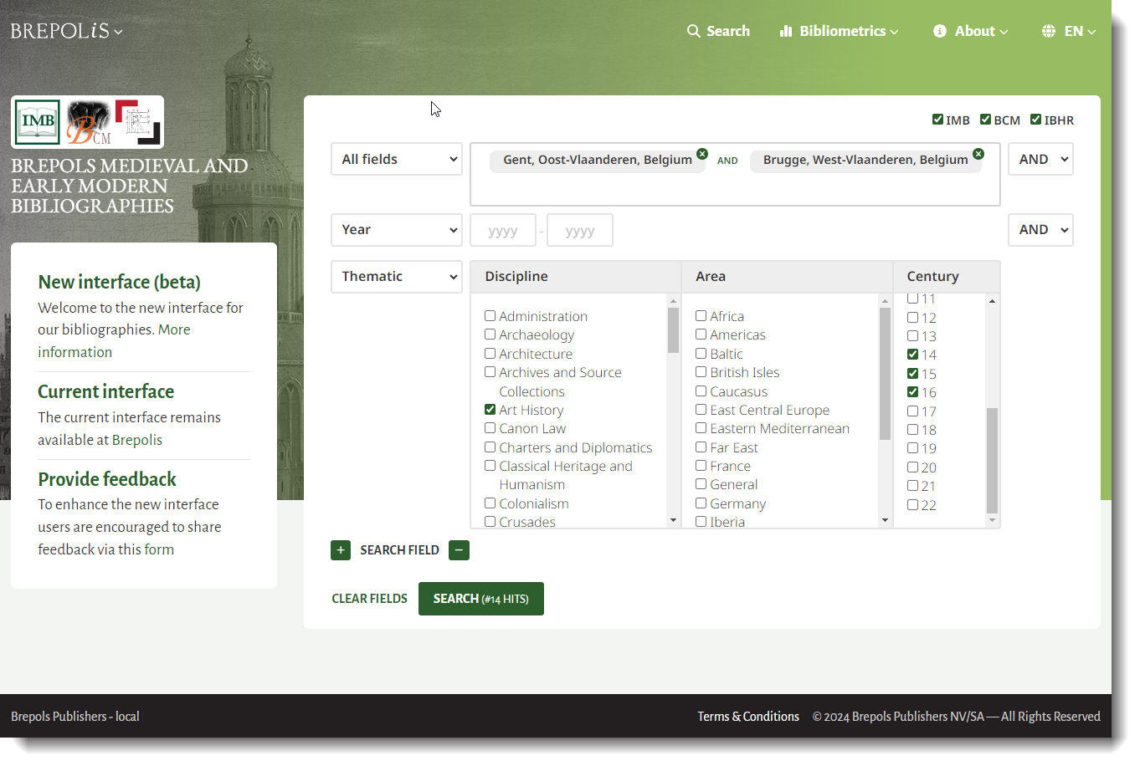Uncheck Art History in the Discipline list
The image size is (1140, 766).
pyautogui.click(x=490, y=409)
